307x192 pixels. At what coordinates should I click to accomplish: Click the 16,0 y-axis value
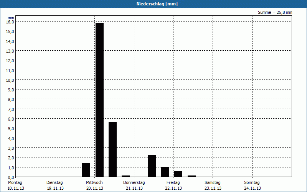10,22
